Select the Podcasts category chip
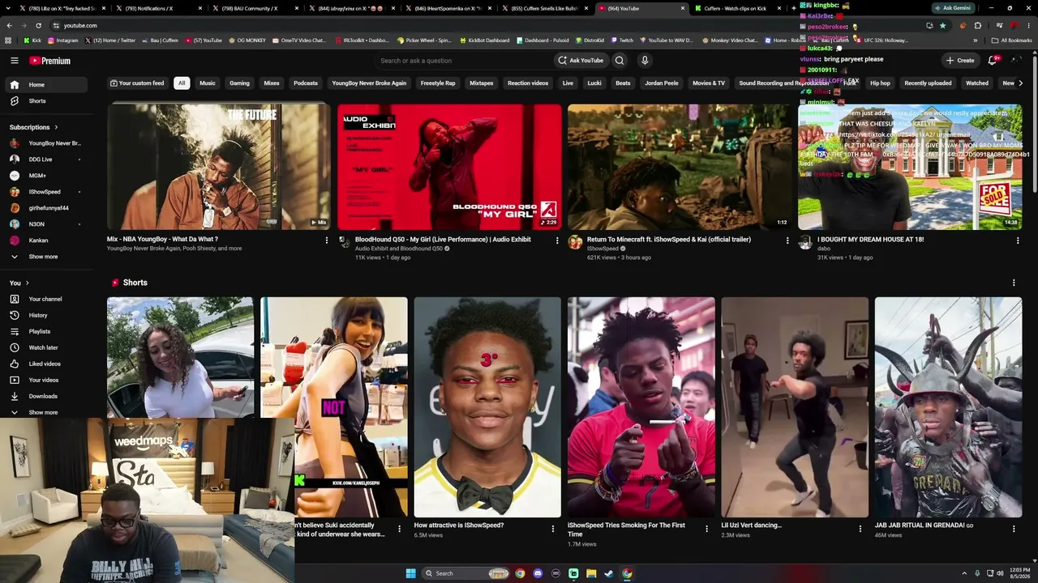Viewport: 1038px width, 583px height. (x=306, y=83)
